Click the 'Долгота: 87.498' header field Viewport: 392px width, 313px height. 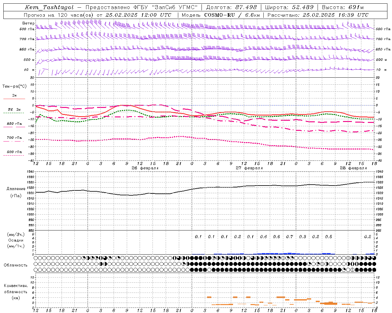coord(232,7)
